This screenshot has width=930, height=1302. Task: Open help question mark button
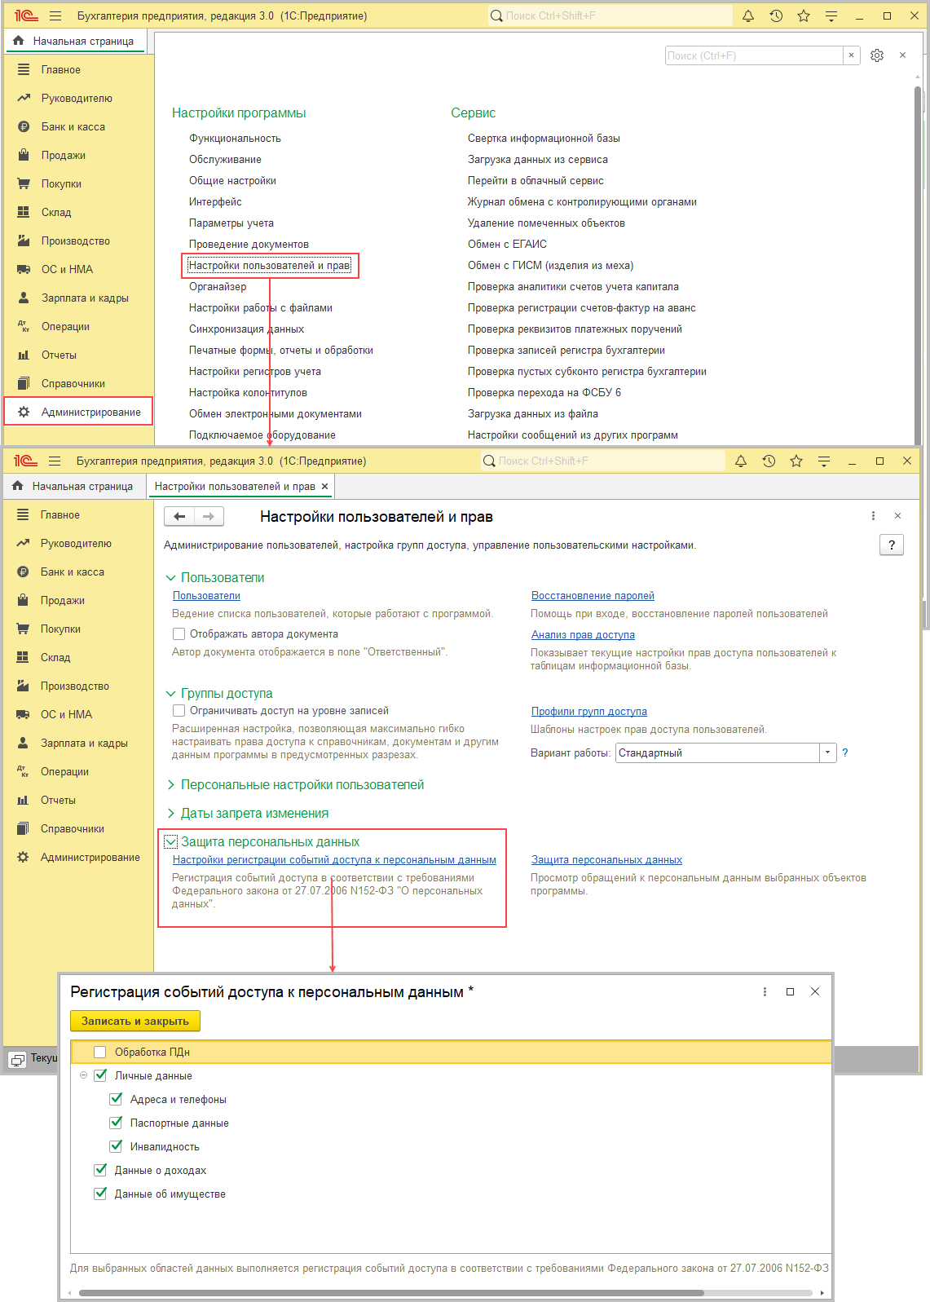pyautogui.click(x=892, y=545)
